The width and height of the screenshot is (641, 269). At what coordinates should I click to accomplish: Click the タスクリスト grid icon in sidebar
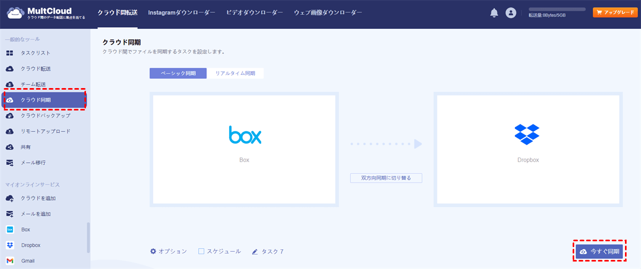[10, 53]
